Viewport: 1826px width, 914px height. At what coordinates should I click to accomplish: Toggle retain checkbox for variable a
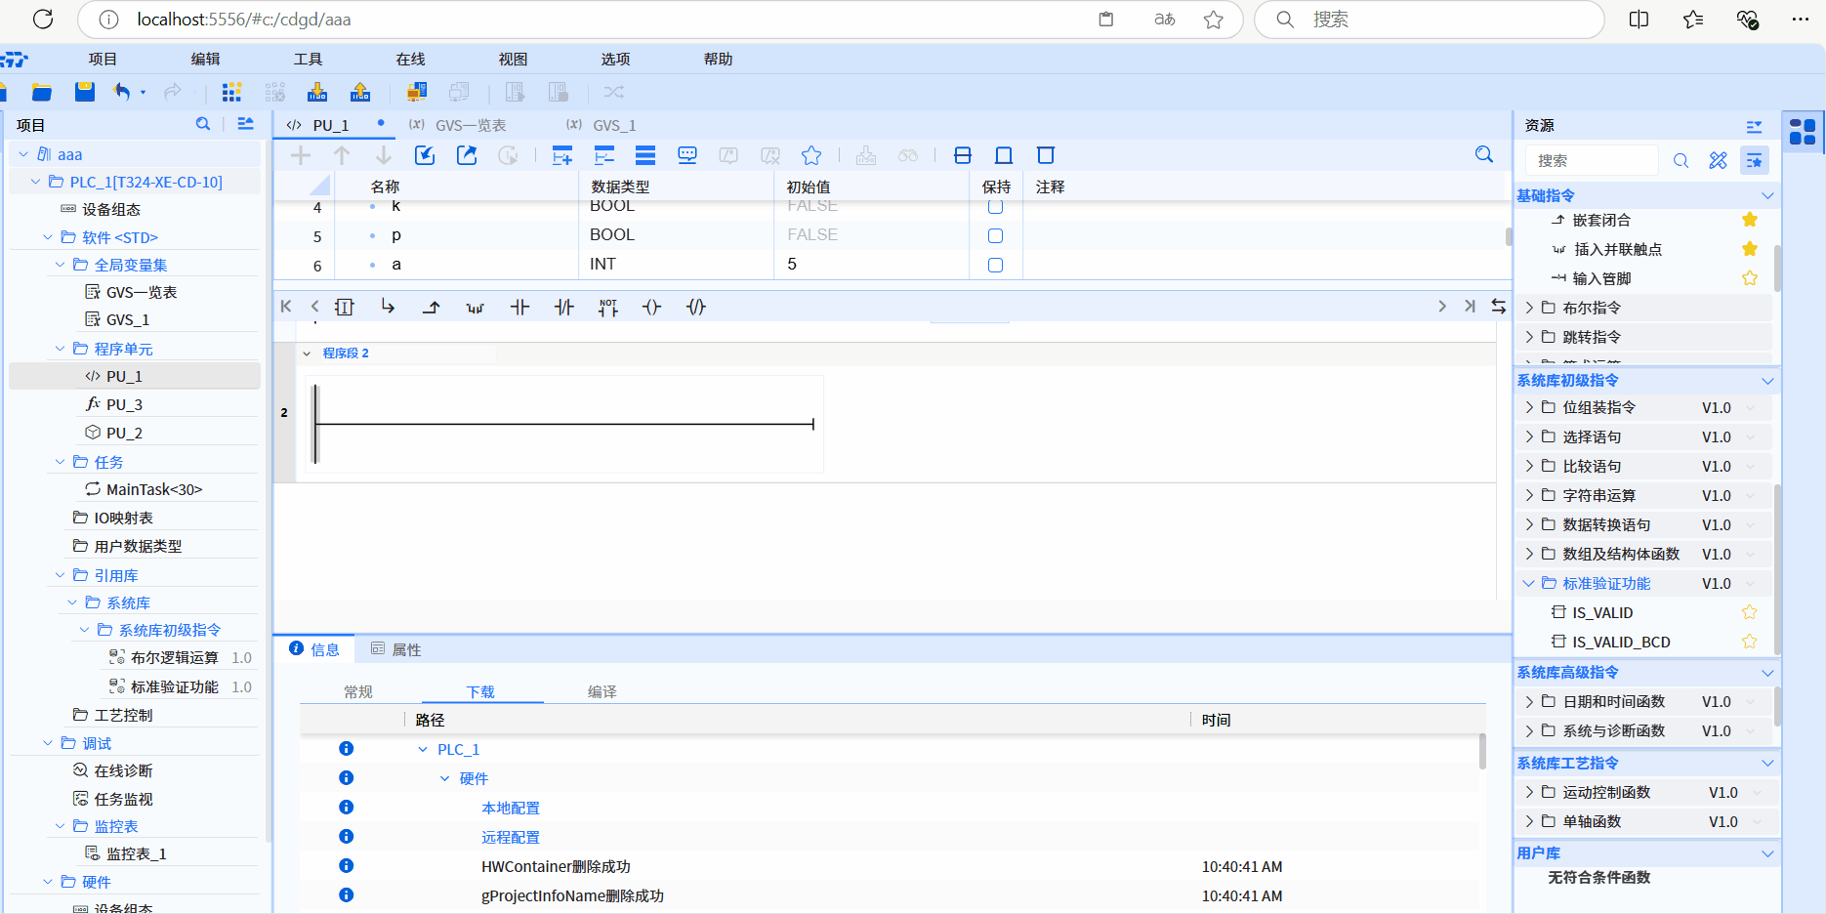coord(995,265)
